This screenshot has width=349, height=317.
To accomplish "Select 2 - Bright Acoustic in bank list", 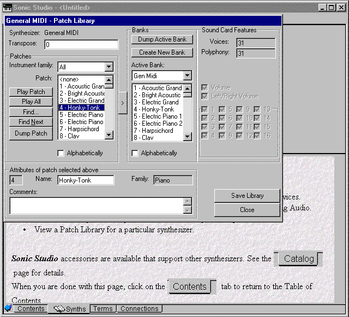I will 158,95.
